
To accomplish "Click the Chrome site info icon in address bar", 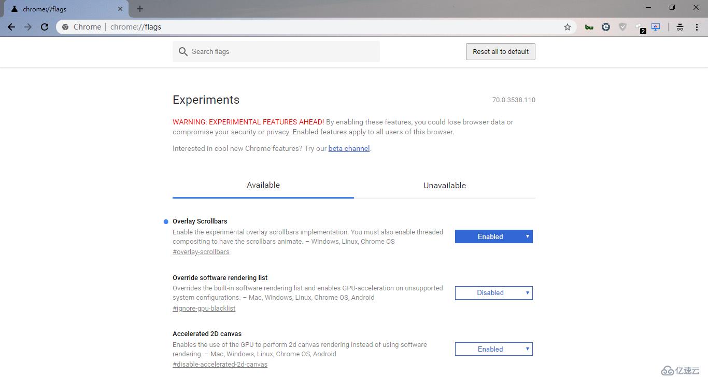I will (x=65, y=27).
